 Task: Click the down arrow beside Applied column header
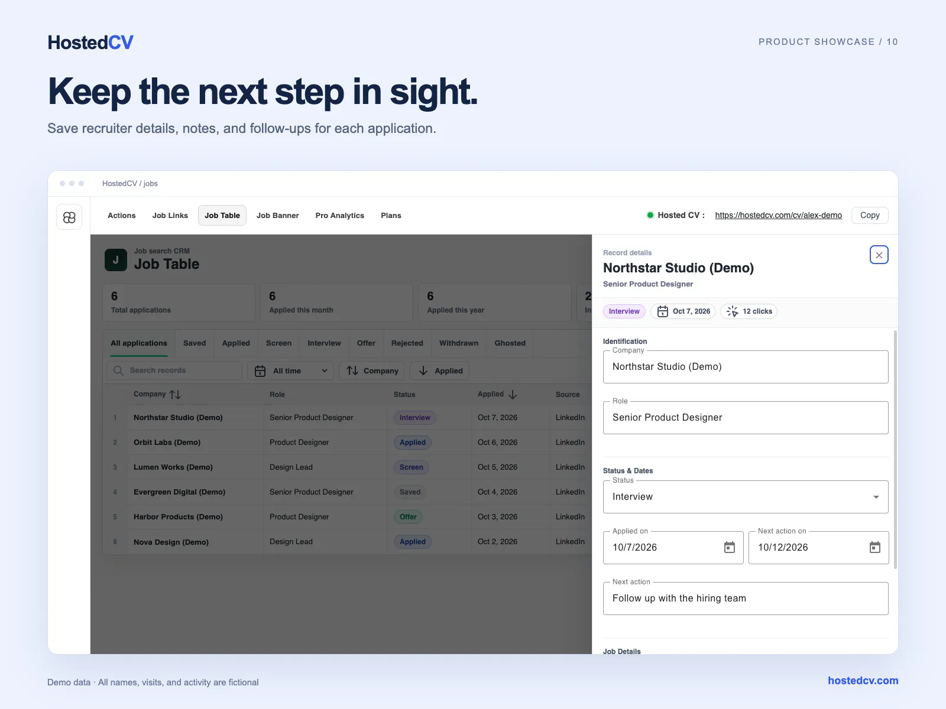[513, 395]
